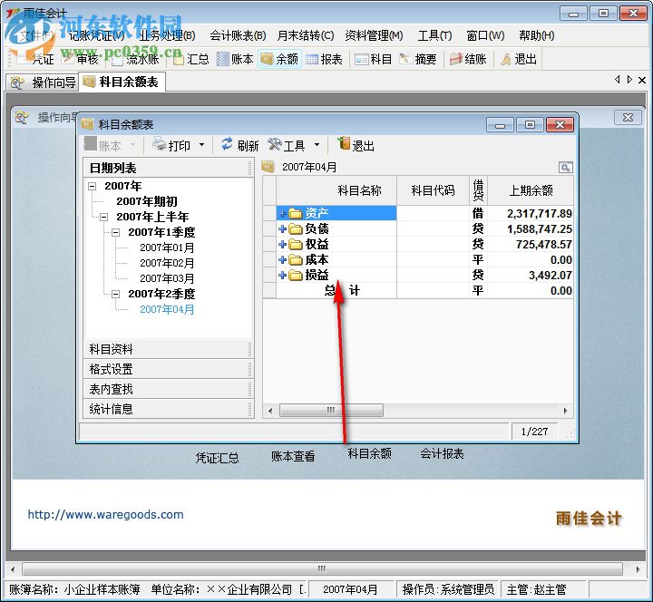Click 退出 exit in 科目余额表 window
Viewport: 653px width, 602px height.
tap(356, 145)
